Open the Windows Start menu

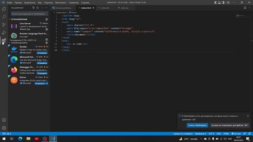pos(4,138)
